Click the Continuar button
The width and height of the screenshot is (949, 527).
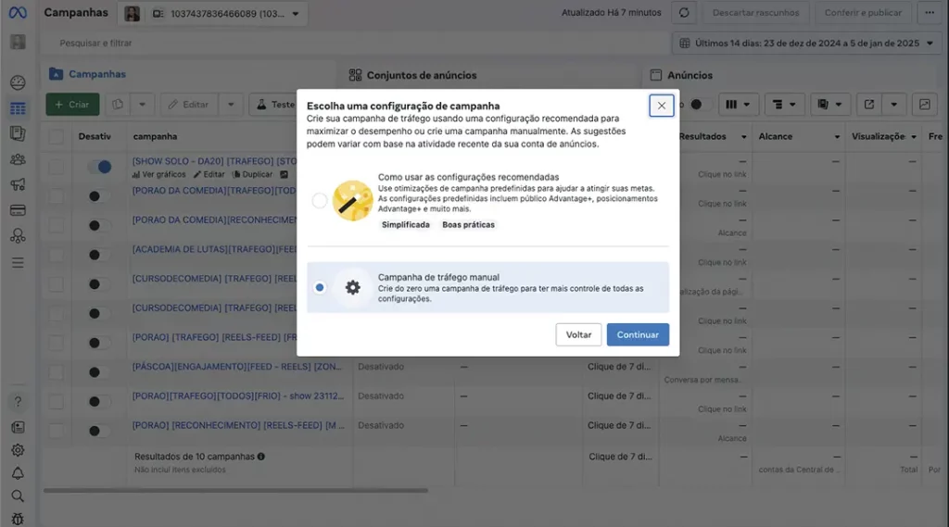click(x=638, y=334)
